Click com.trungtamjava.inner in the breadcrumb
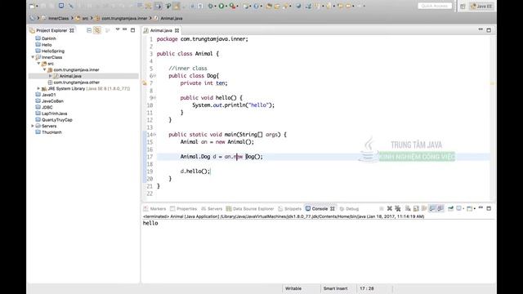The width and height of the screenshot is (523, 294). (x=124, y=18)
